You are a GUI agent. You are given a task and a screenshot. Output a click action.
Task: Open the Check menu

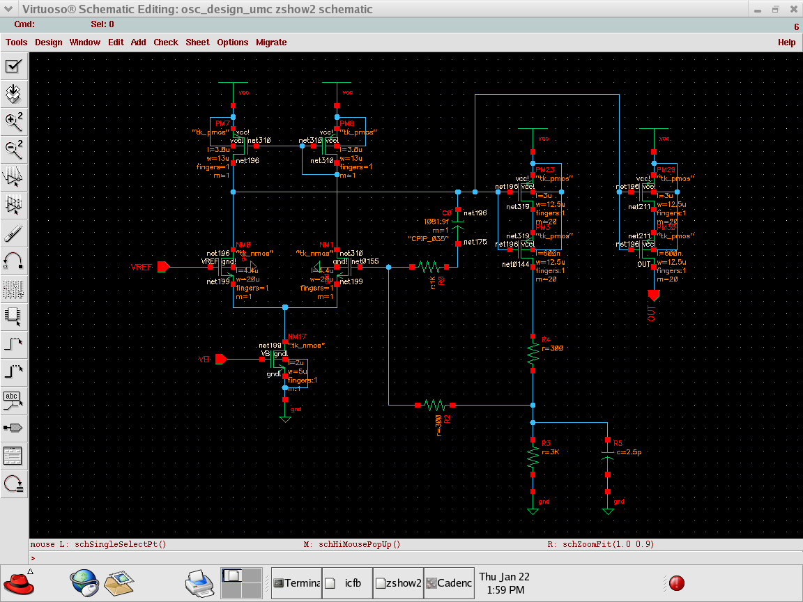click(166, 43)
